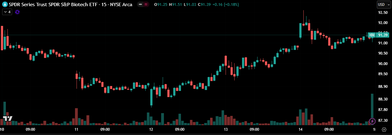Click the date label 14 on time axis
The image size is (392, 135).
coord(300,129)
